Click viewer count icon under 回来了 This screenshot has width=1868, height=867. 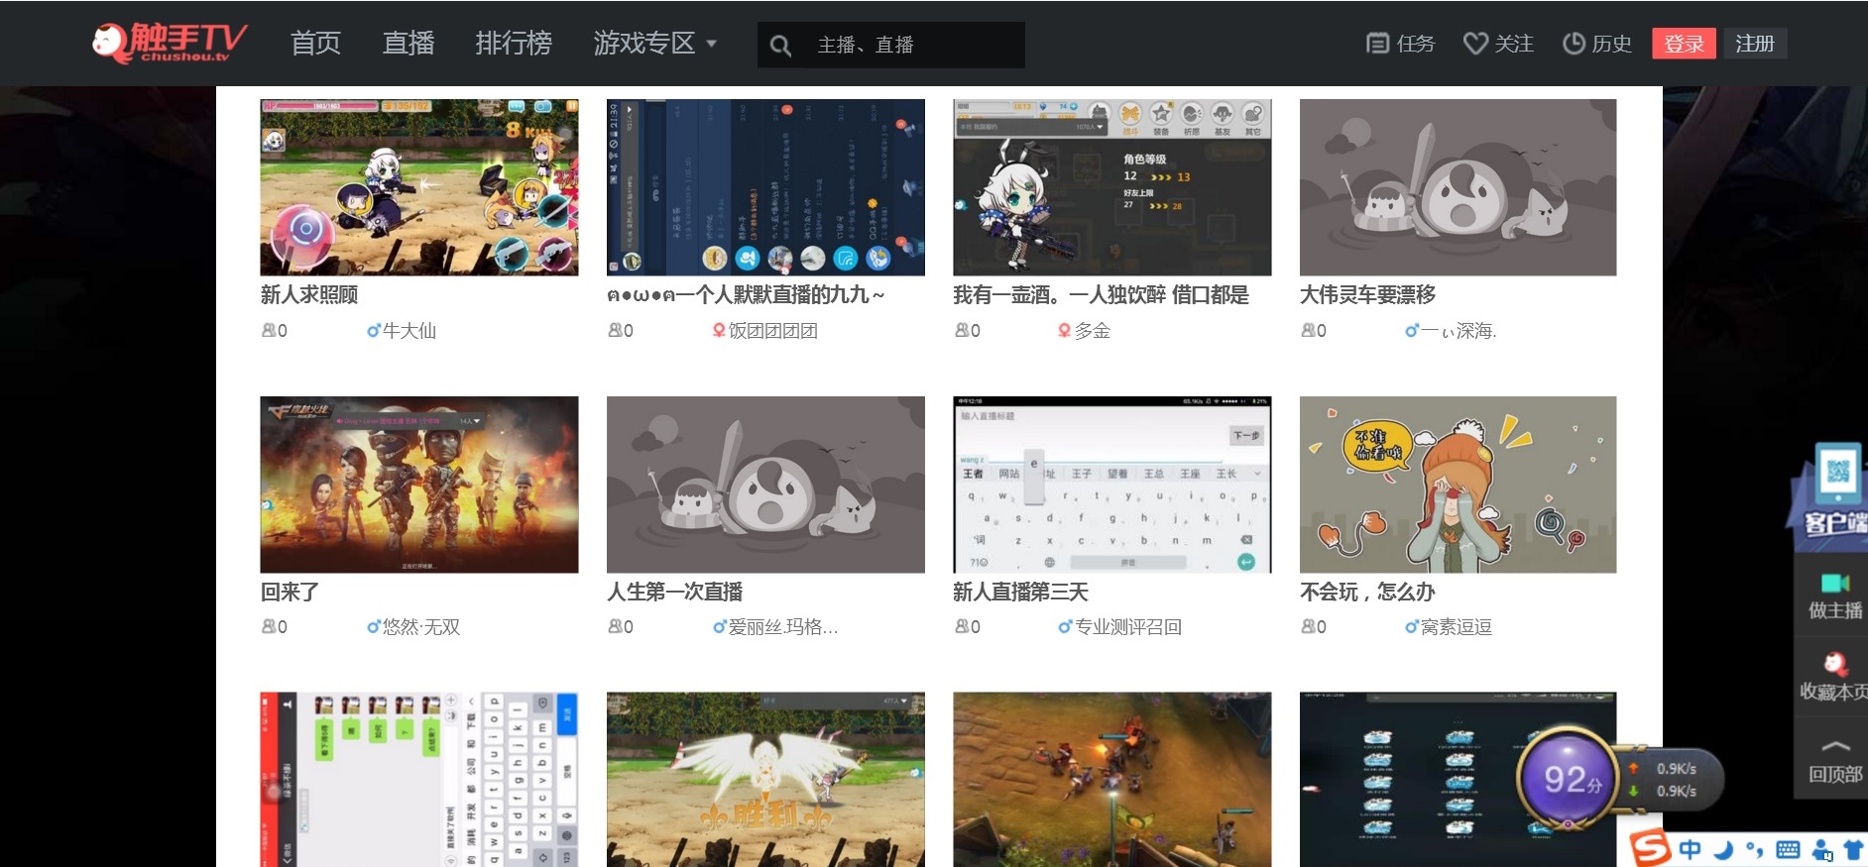pyautogui.click(x=269, y=626)
